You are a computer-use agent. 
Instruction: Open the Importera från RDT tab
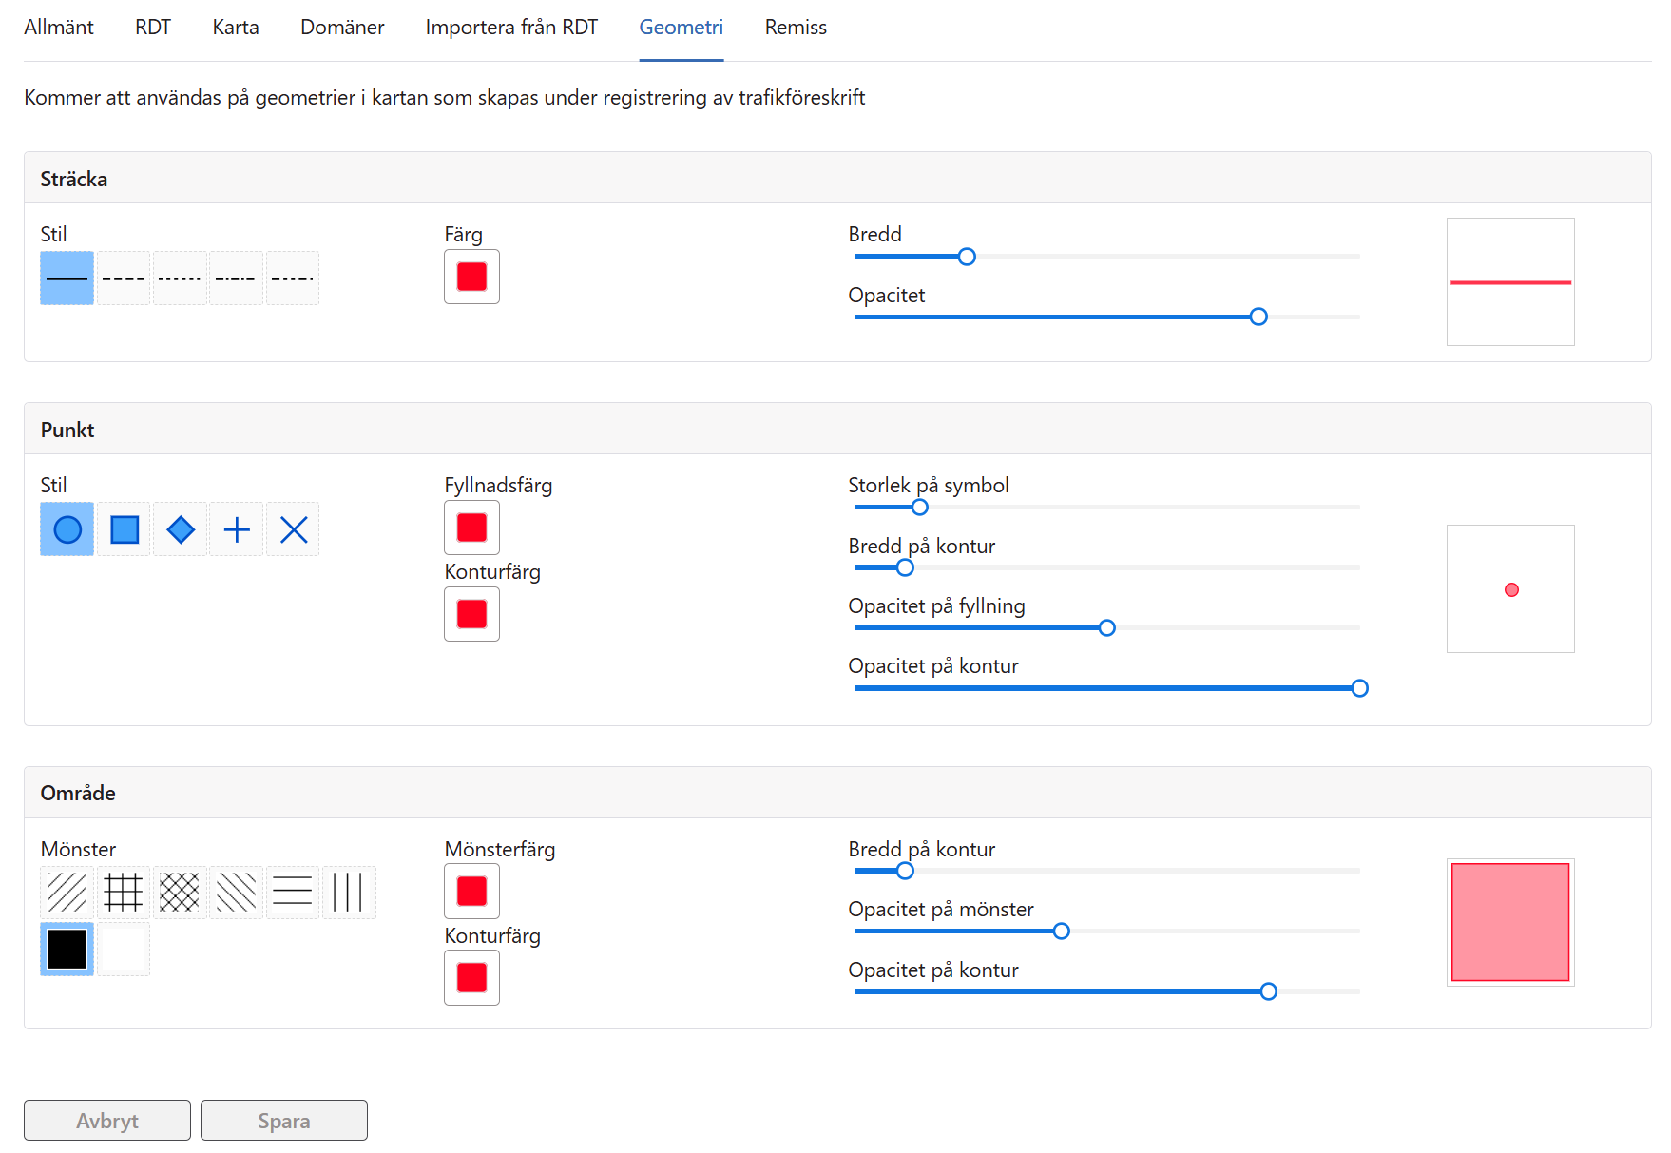pos(511,28)
